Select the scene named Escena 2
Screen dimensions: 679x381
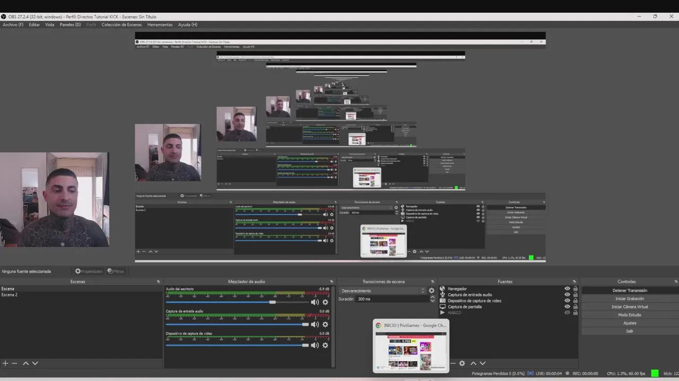[81, 295]
